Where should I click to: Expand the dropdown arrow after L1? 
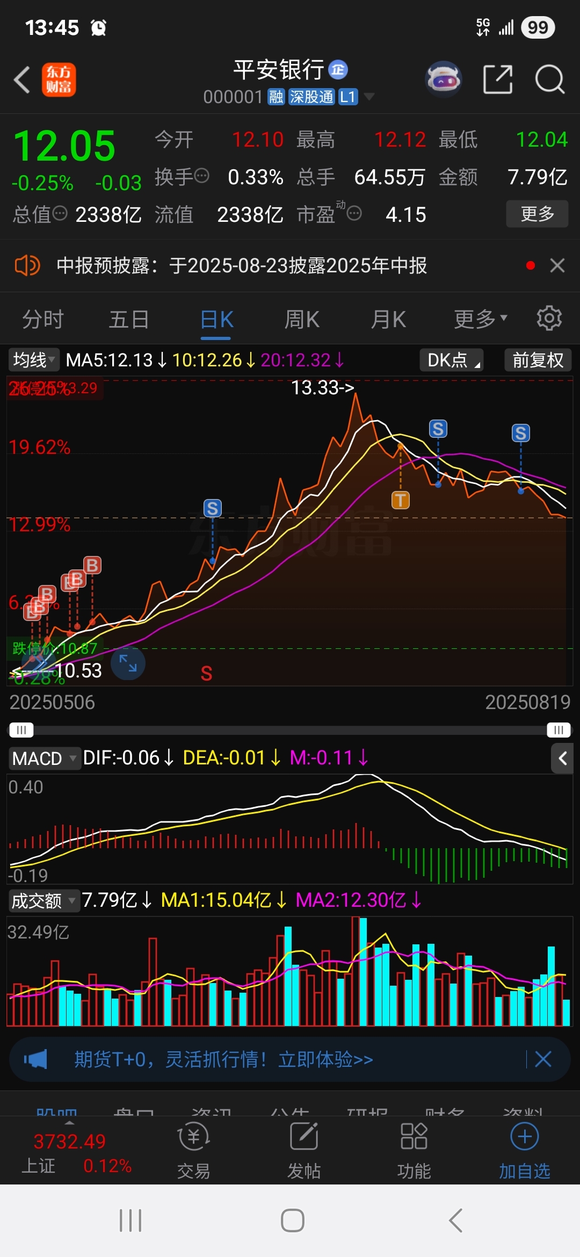[369, 97]
